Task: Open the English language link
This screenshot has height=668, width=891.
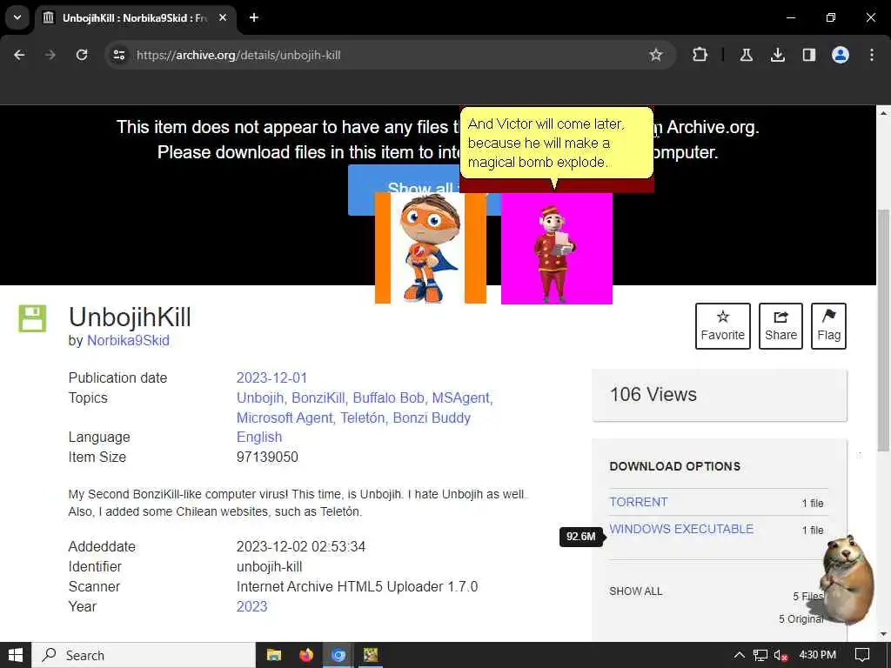Action: click(259, 437)
